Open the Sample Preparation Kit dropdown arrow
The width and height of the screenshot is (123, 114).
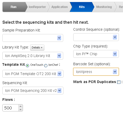pos(59,38)
